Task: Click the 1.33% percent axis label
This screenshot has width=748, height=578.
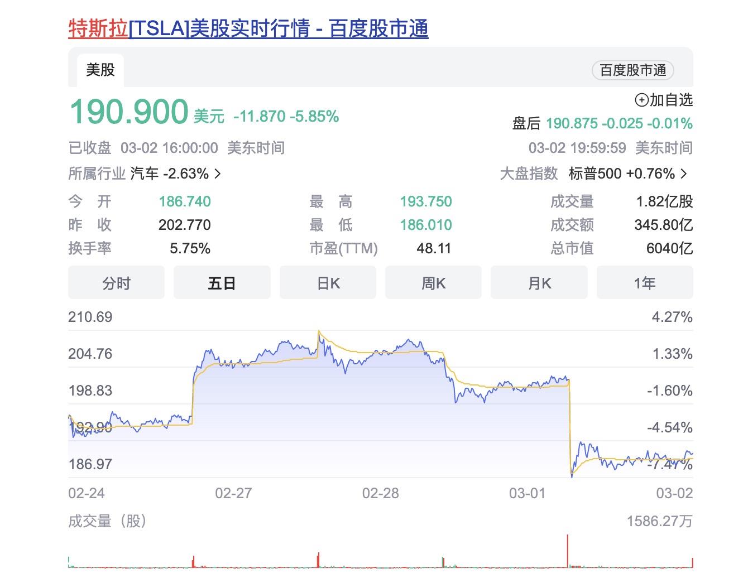Action: 673,354
